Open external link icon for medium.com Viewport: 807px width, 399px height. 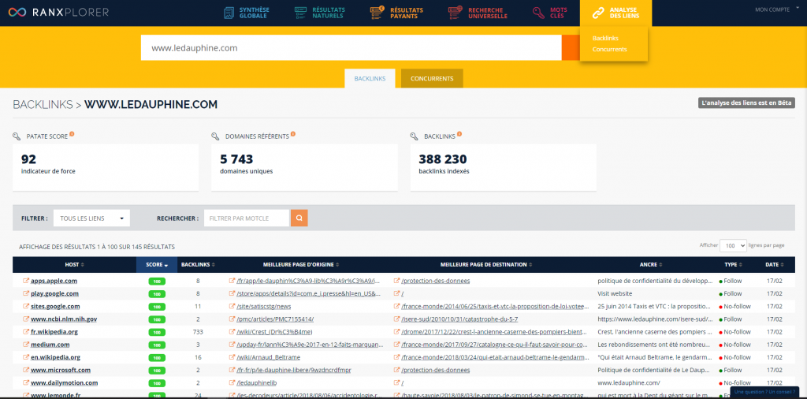coord(26,345)
